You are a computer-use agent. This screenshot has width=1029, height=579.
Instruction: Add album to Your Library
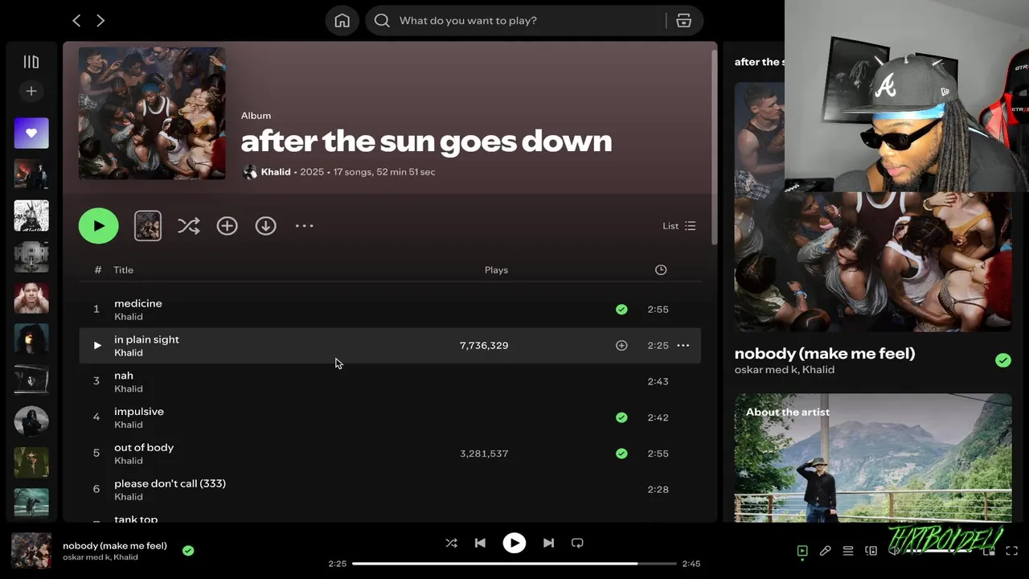[x=228, y=226]
